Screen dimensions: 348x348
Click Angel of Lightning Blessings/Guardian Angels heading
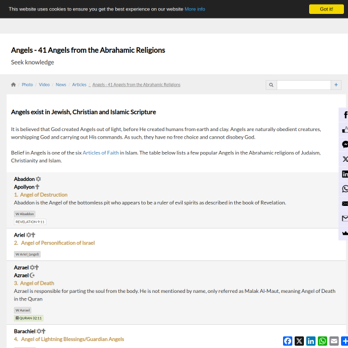72,339
